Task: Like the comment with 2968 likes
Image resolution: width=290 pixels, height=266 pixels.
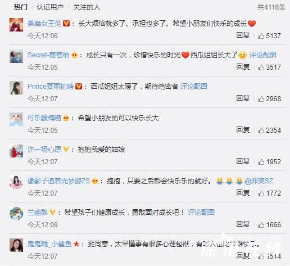Action: click(x=261, y=98)
